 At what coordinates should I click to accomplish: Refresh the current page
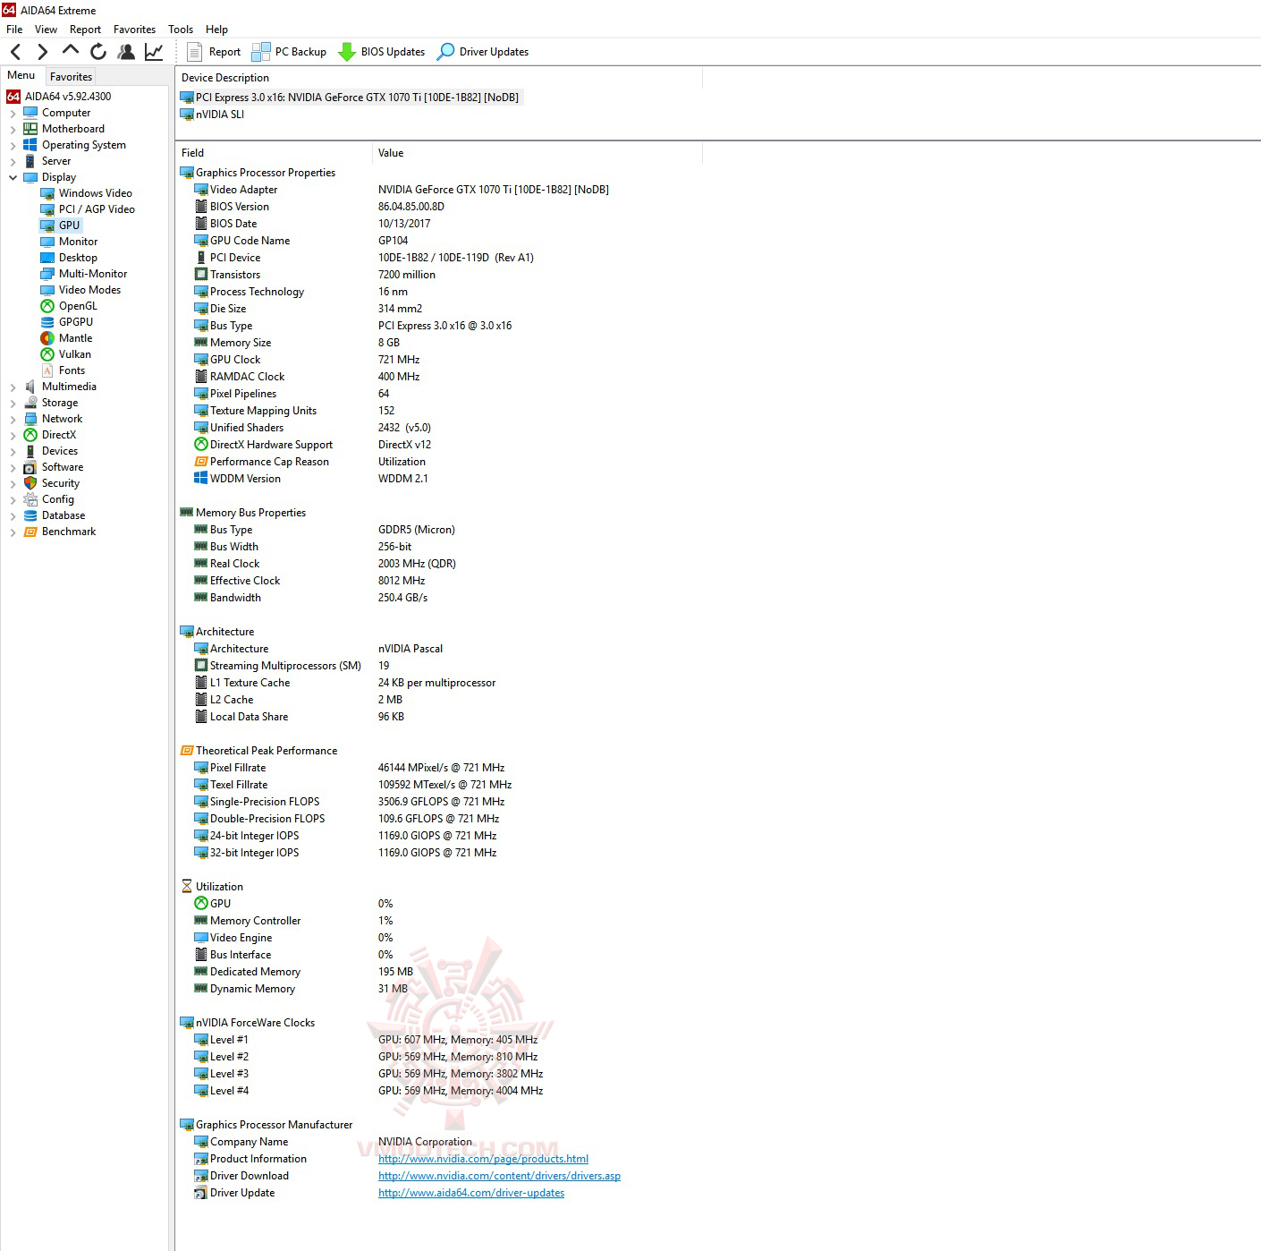pos(98,52)
